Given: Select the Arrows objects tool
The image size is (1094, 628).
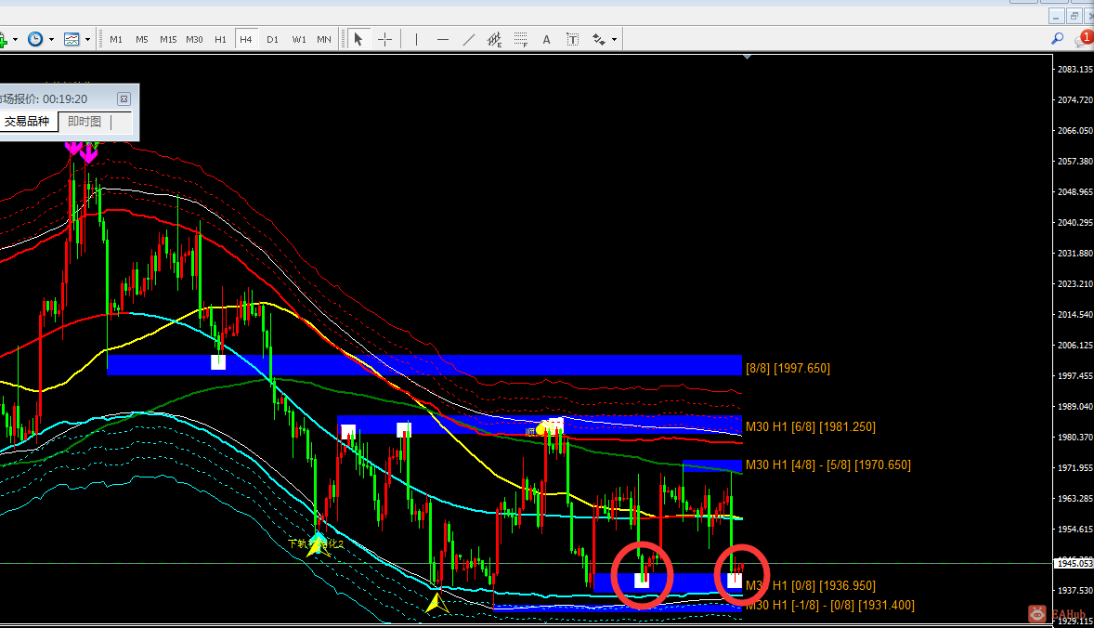Looking at the screenshot, I should pyautogui.click(x=599, y=40).
